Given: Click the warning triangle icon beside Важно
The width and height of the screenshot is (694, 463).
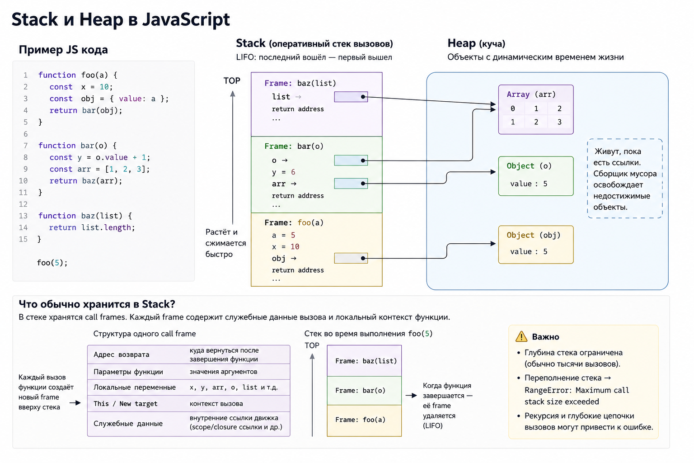Looking at the screenshot, I should point(521,336).
